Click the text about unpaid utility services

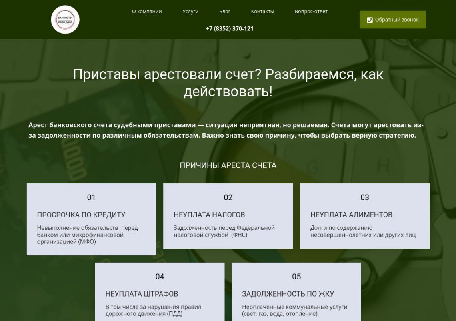click(x=294, y=310)
